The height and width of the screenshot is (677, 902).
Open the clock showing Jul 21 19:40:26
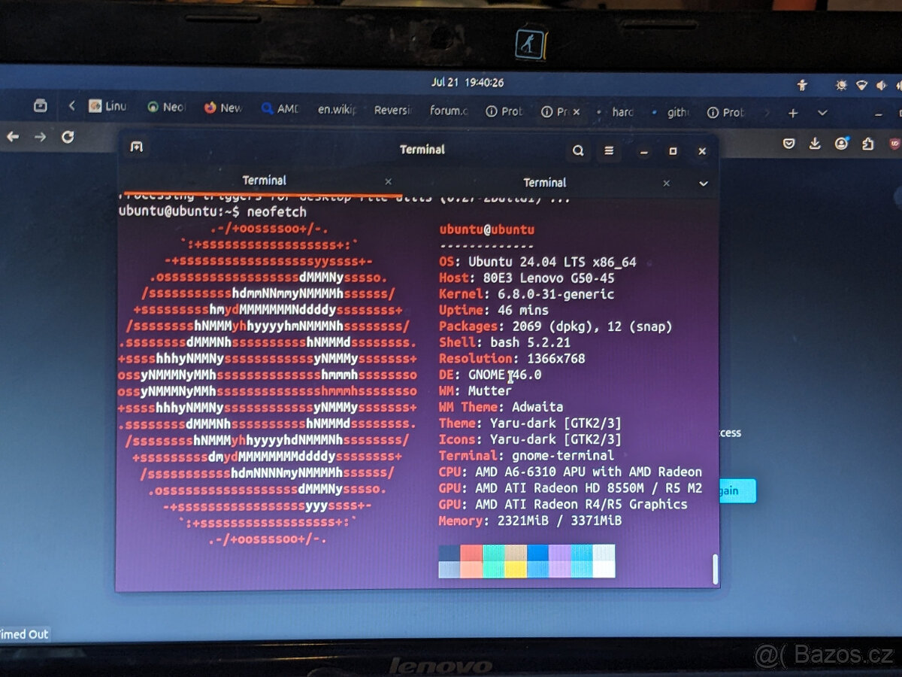pyautogui.click(x=467, y=83)
